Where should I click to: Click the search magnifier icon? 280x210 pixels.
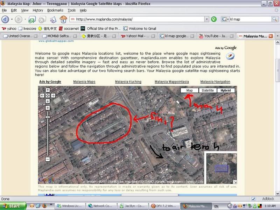click(x=275, y=19)
